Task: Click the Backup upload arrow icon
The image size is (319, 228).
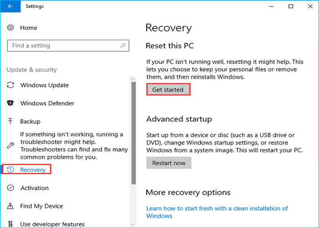Action: 10,122
